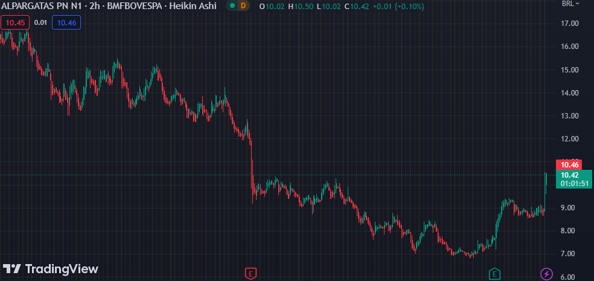Click the open value O10.02
Image resolution: width=594 pixels, height=281 pixels.
tap(272, 7)
